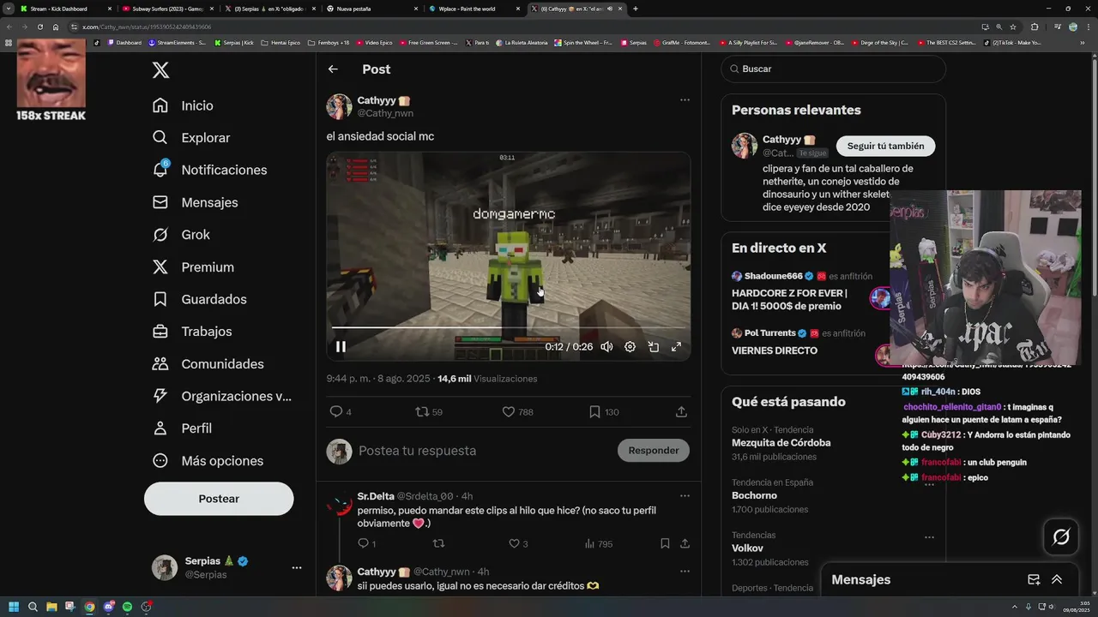Viewport: 1098px width, 617px height.
Task: Expand the Mensajes drawer
Action: (1057, 580)
